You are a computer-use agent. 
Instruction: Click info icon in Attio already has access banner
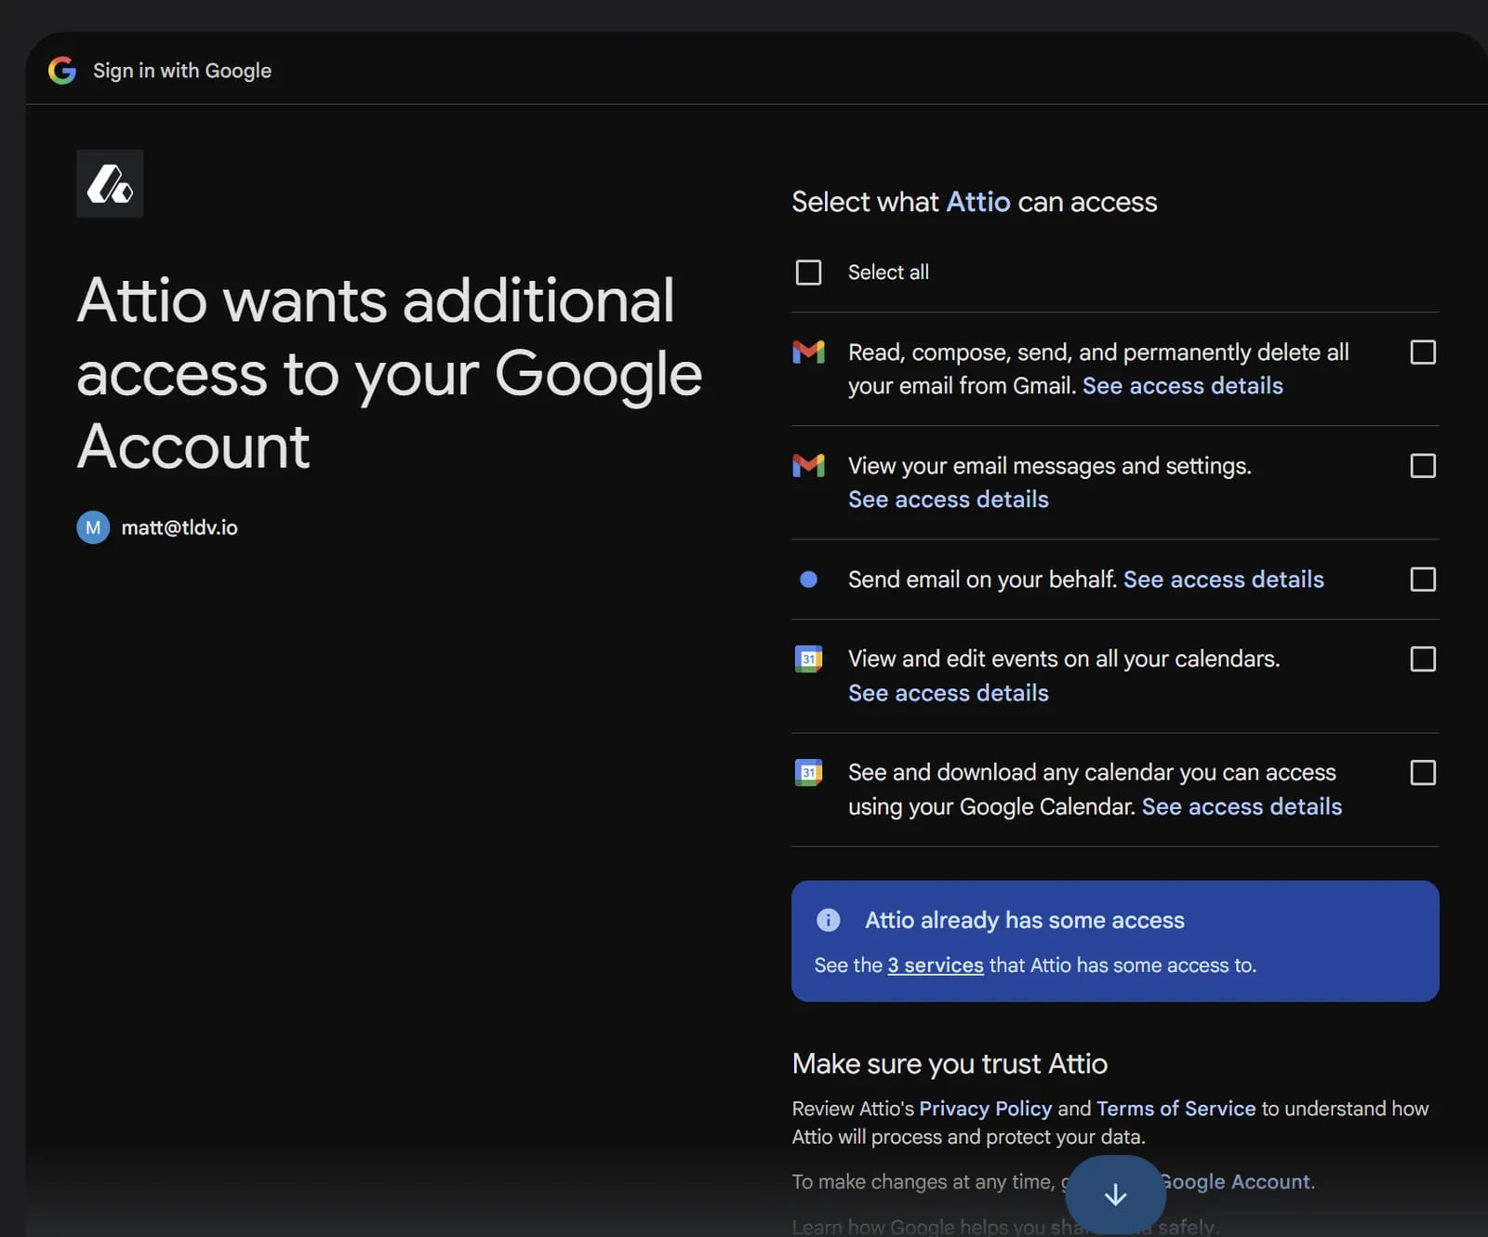pyautogui.click(x=828, y=920)
